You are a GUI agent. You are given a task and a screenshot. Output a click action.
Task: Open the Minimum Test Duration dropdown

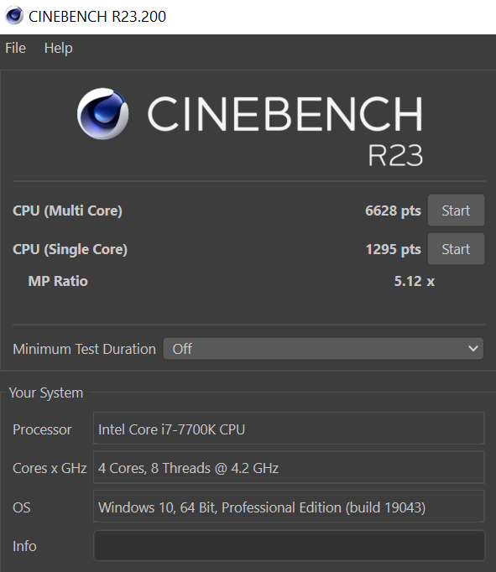tap(323, 349)
